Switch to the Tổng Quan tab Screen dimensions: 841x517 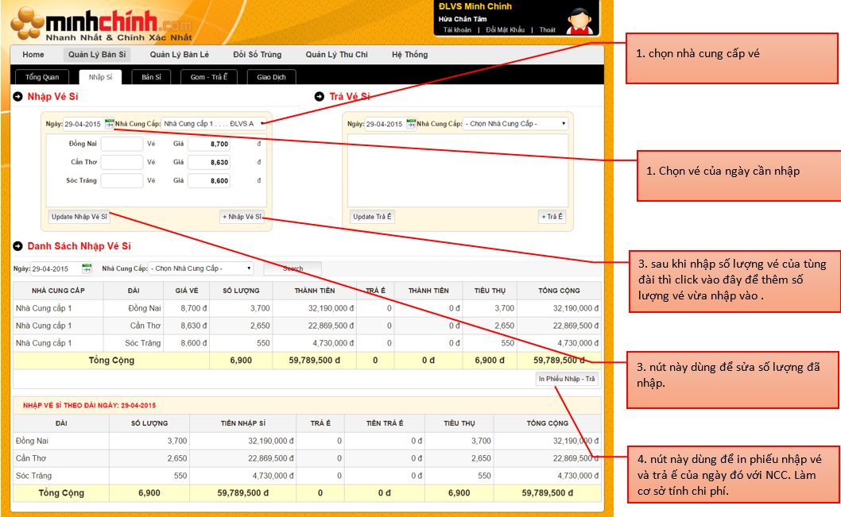[x=42, y=77]
